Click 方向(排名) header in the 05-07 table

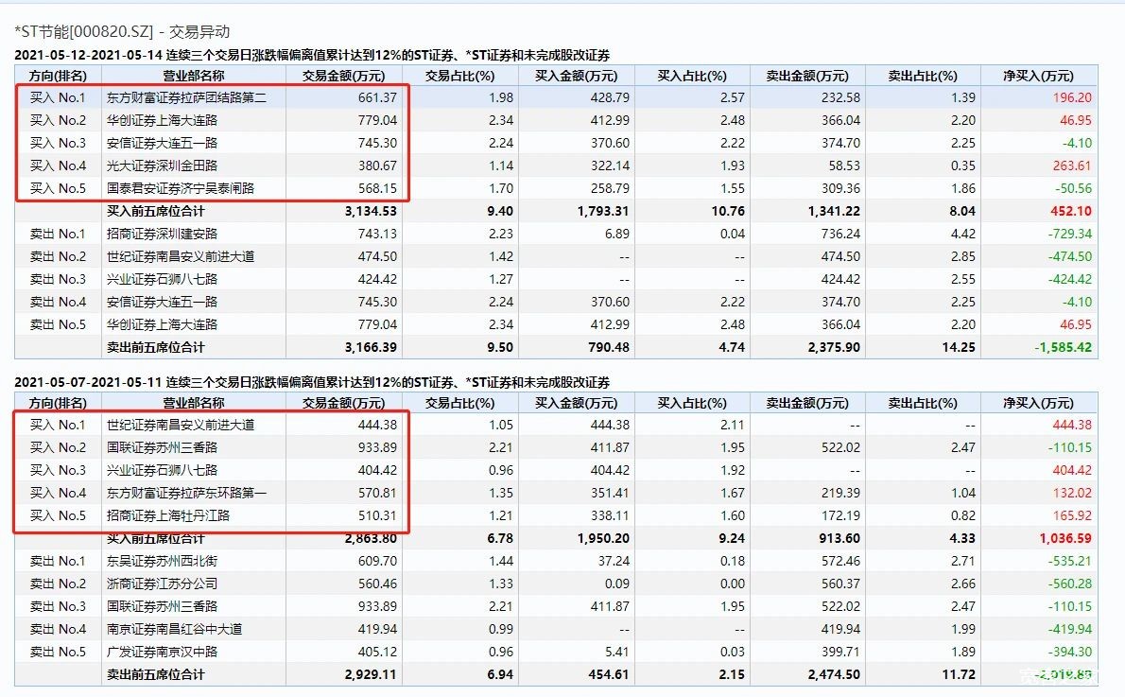coord(57,403)
